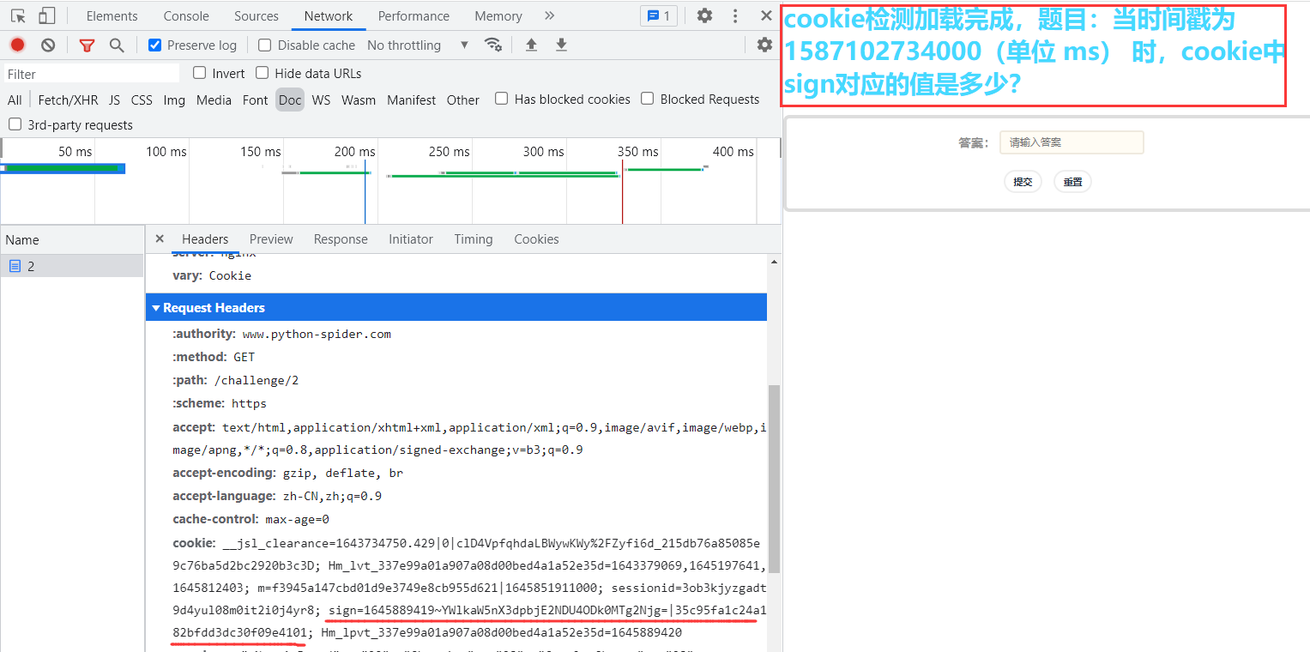Open network search magnifier

tap(117, 45)
